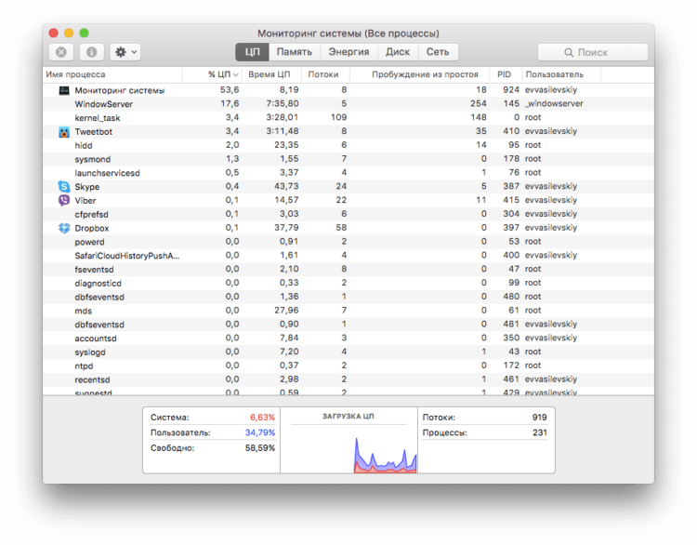This screenshot has width=697, height=545.
Task: Click the Потоки 919 count
Action: point(539,418)
